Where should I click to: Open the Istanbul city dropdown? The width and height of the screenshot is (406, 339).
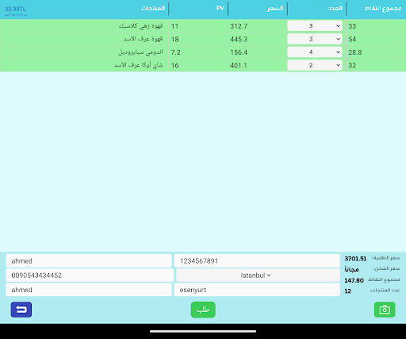[258, 275]
